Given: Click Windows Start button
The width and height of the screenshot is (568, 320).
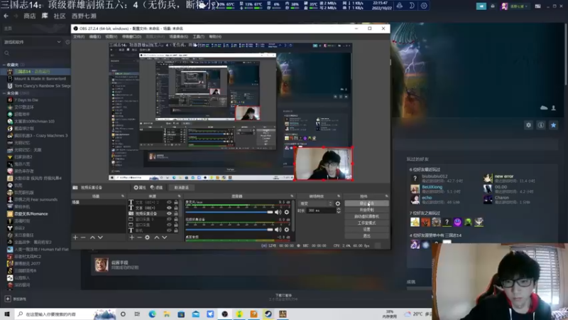Looking at the screenshot, I should click(x=6, y=314).
